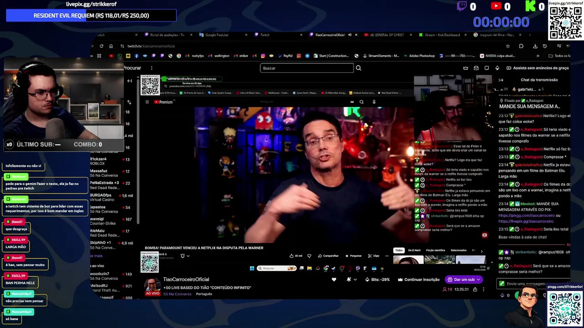Open YouTube video more actions dots
584x328 pixels.
click(387, 256)
